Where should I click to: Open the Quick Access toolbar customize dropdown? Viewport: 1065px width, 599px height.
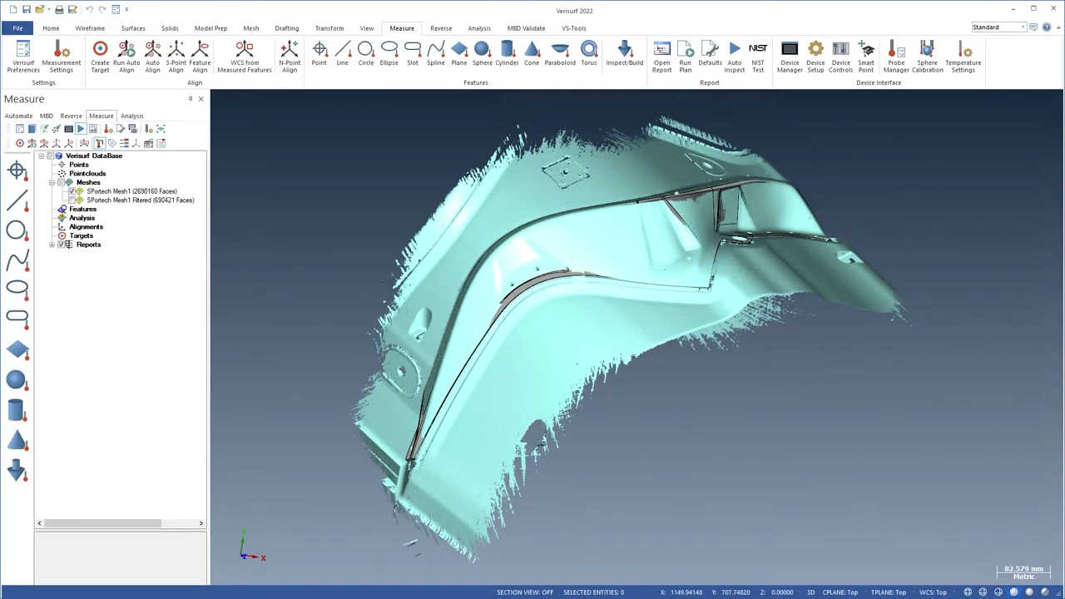pos(126,9)
